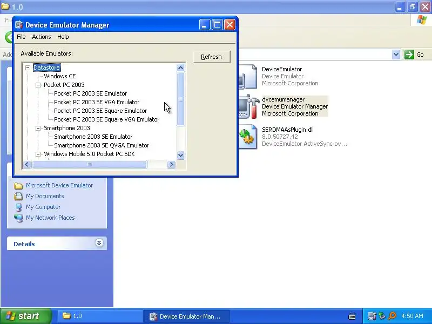Select Windows Mobile 5.0 Pocket PC SDK label
The height and width of the screenshot is (324, 432).
tap(89, 154)
